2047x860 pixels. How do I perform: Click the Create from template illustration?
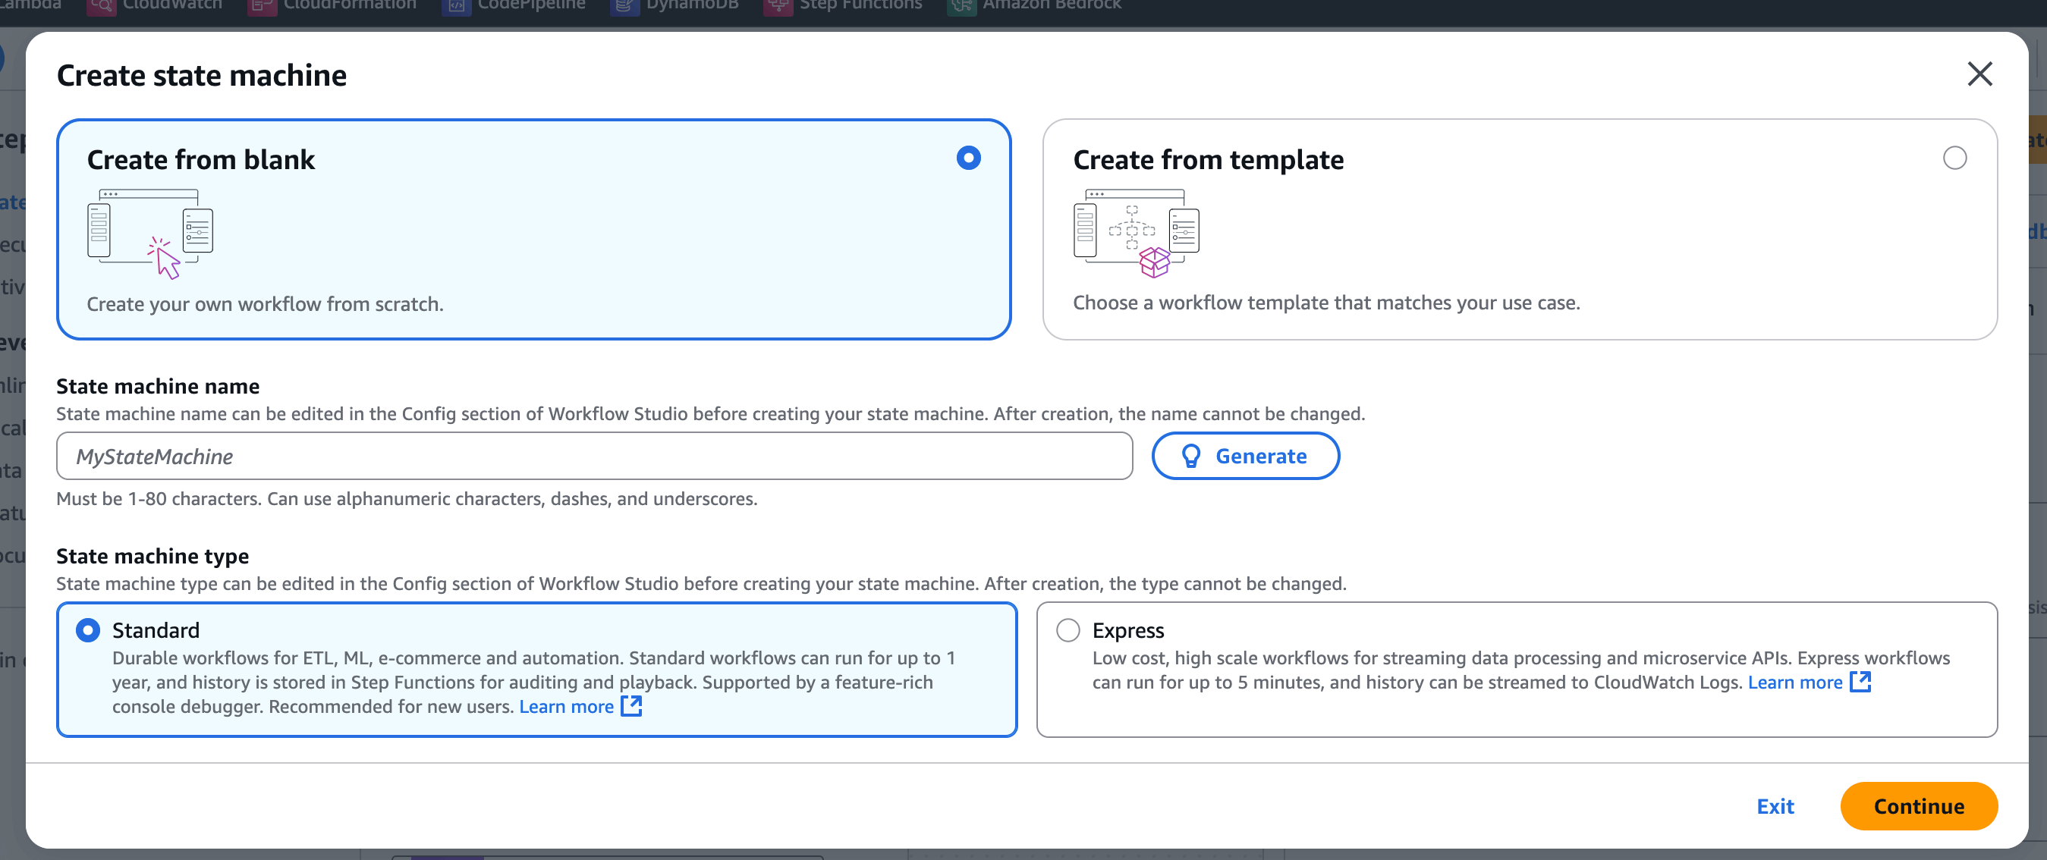coord(1136,234)
